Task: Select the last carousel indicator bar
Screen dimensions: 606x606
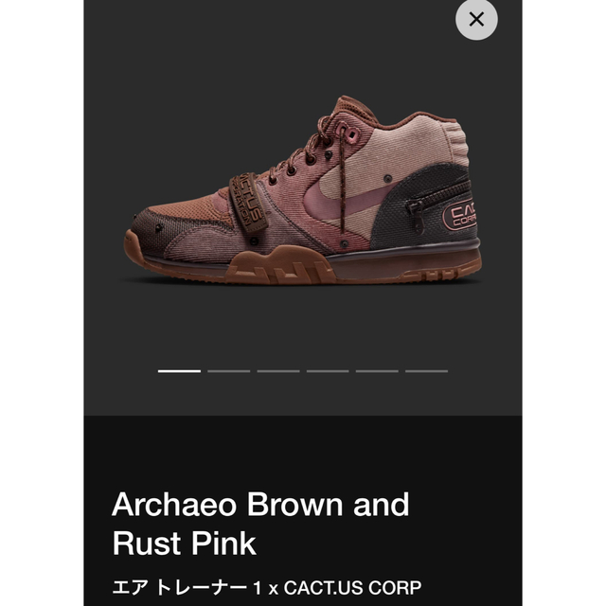Action: [x=427, y=371]
